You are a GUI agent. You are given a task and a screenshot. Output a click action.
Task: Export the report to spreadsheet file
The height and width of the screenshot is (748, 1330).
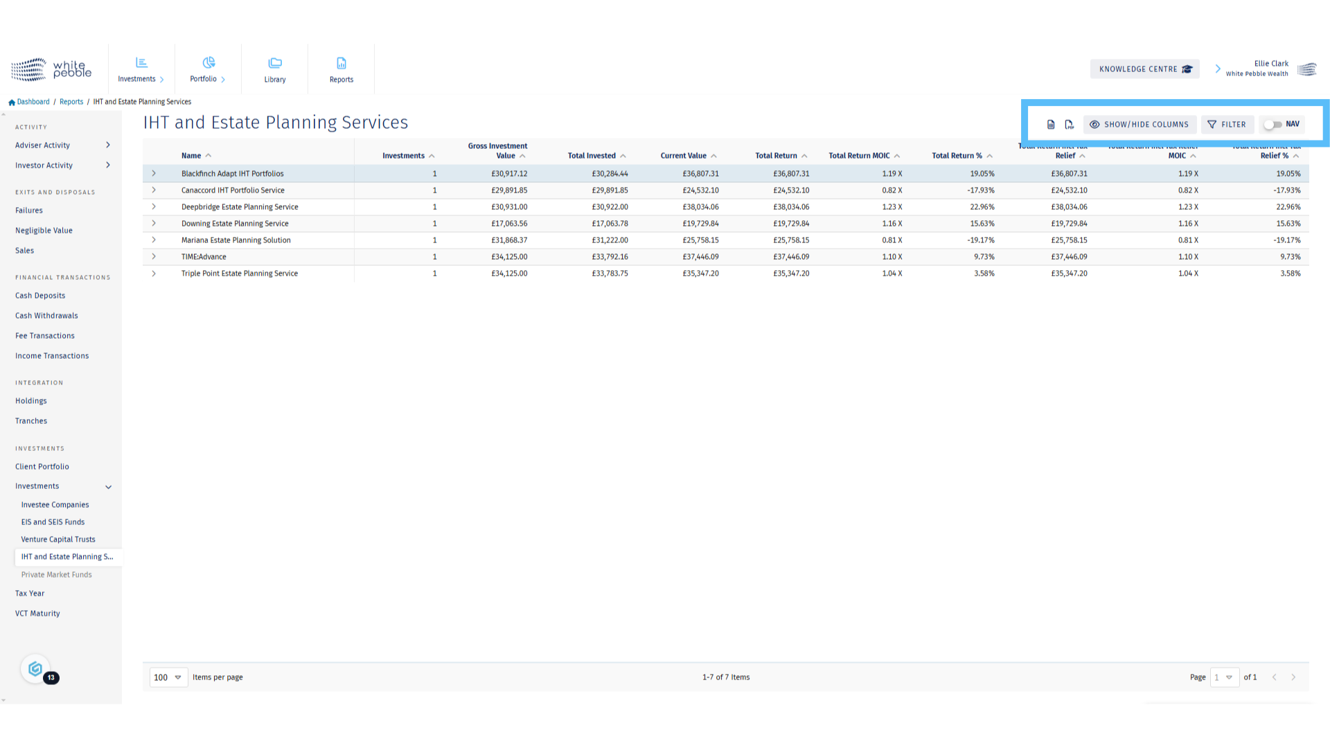(1051, 125)
